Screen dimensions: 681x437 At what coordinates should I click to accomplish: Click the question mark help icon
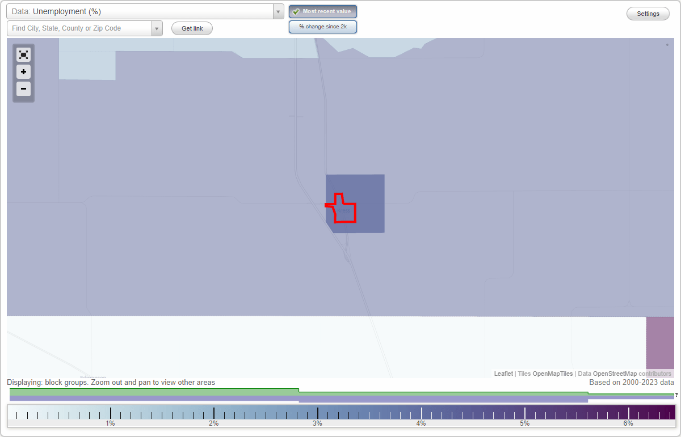click(x=676, y=395)
